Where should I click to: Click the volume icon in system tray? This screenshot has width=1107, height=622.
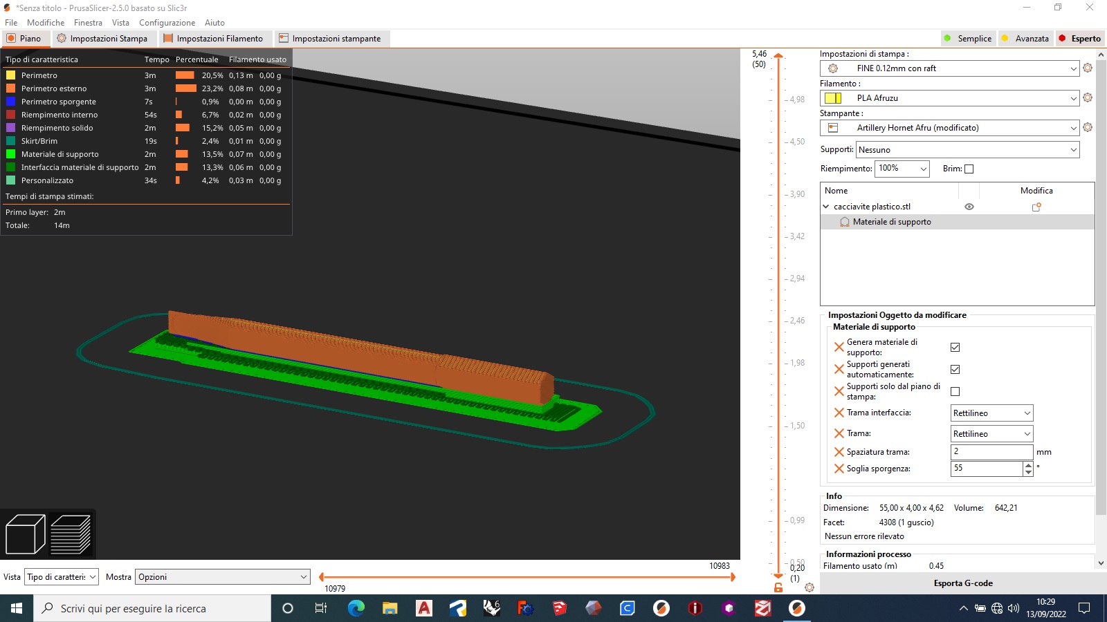pyautogui.click(x=1014, y=608)
